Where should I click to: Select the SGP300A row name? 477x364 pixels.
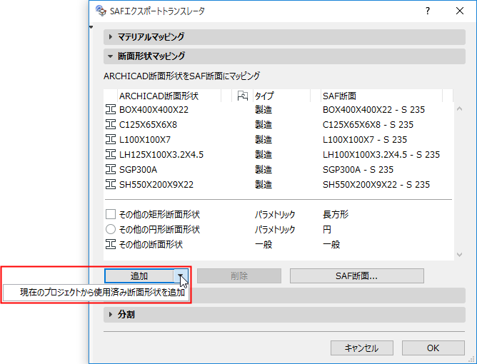coord(138,169)
